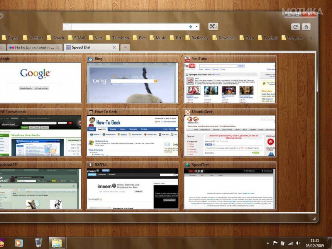Click the power plug tray icon

coord(283,243)
